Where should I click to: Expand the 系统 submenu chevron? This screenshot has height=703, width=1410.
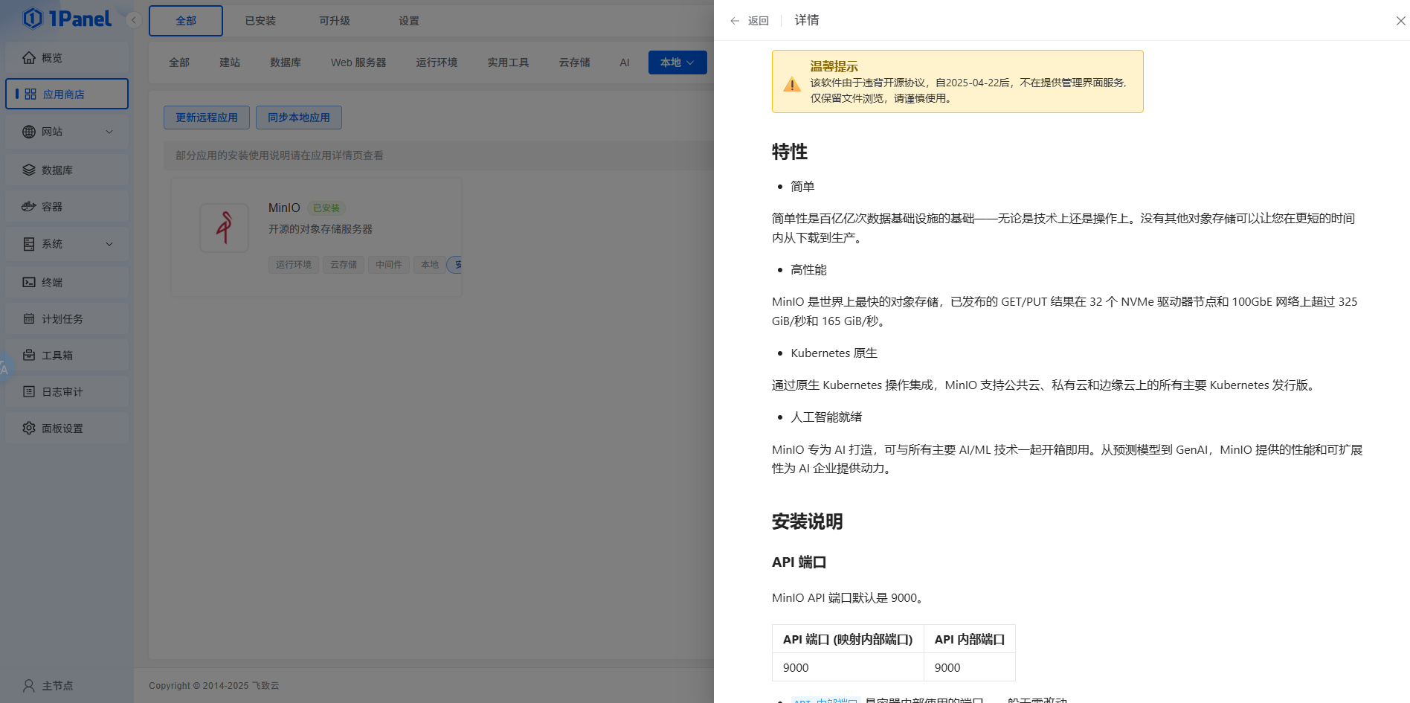pos(109,244)
